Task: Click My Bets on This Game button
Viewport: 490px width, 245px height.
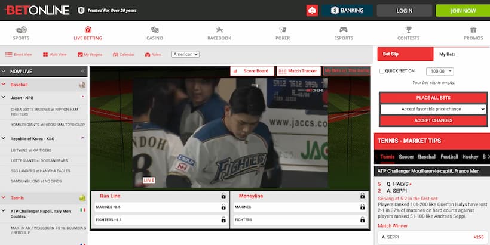Action: [x=347, y=71]
